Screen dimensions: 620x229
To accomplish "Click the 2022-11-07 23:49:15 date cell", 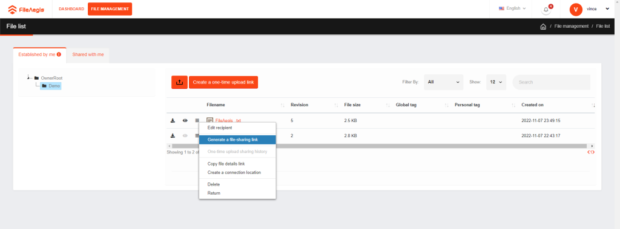I will pyautogui.click(x=541, y=120).
